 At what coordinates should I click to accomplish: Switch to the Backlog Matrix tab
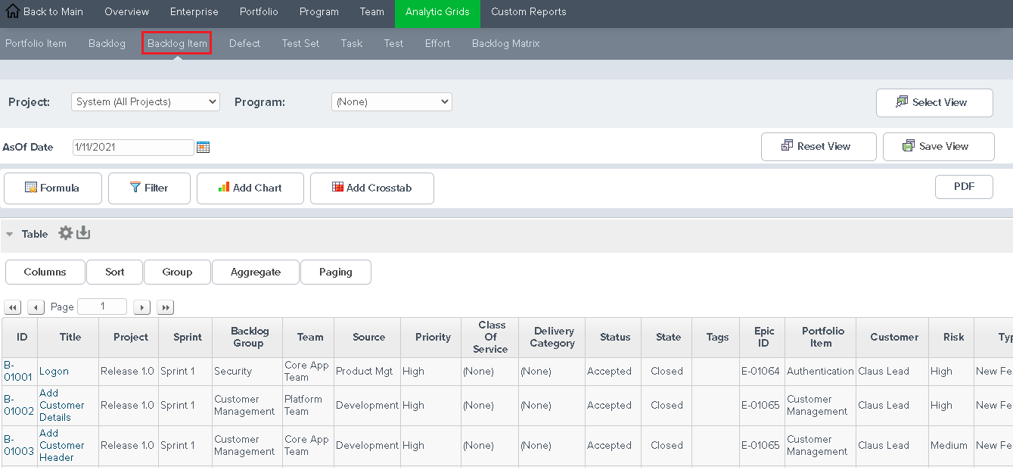[x=506, y=44]
